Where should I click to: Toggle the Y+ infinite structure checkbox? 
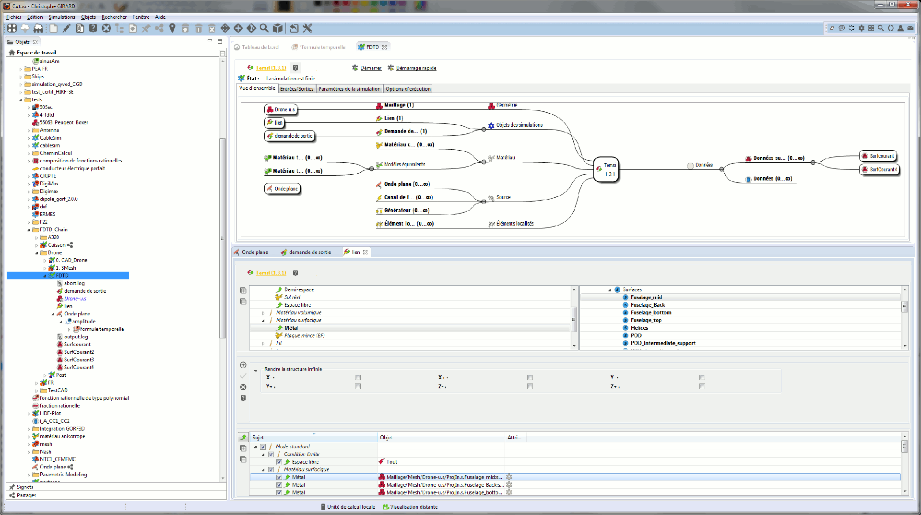[358, 386]
